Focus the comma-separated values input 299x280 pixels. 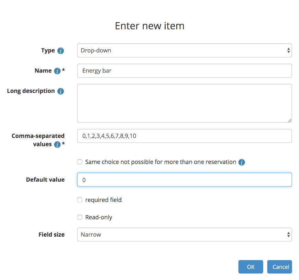click(x=184, y=136)
